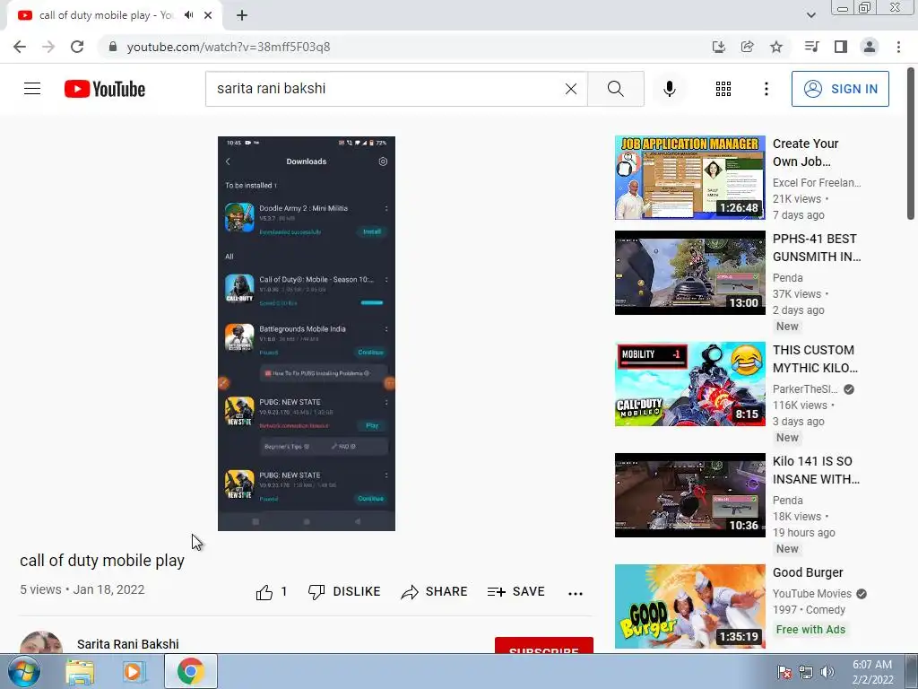Reload the page
Viewport: 918px width, 689px height.
coord(77,47)
